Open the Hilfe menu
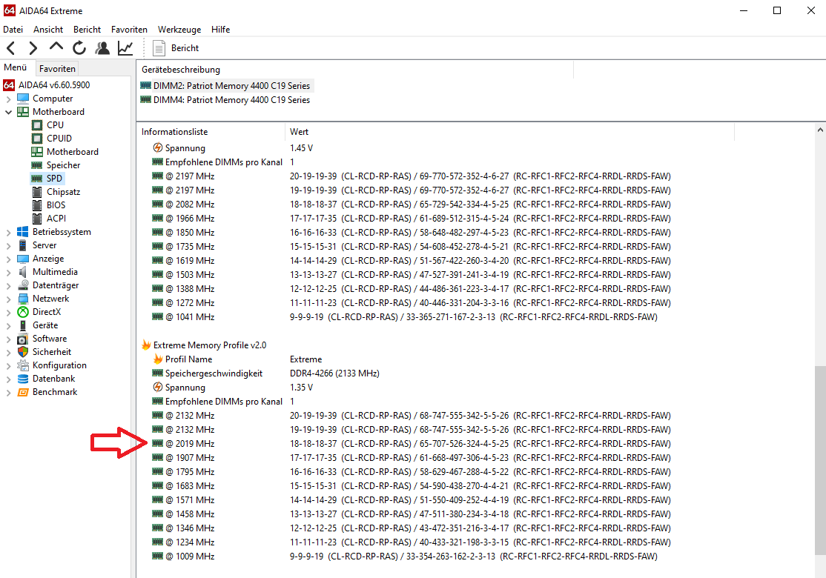Screen dimensions: 826x578 point(220,30)
